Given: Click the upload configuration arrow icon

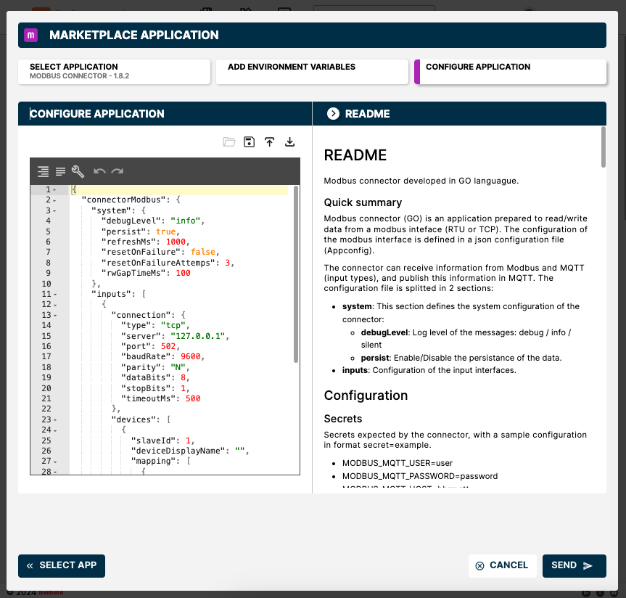Looking at the screenshot, I should coord(270,142).
